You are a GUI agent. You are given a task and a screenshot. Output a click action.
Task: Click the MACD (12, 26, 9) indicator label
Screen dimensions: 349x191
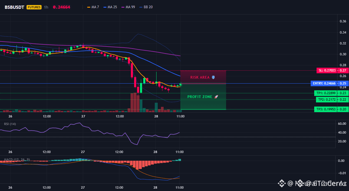pos(17,160)
